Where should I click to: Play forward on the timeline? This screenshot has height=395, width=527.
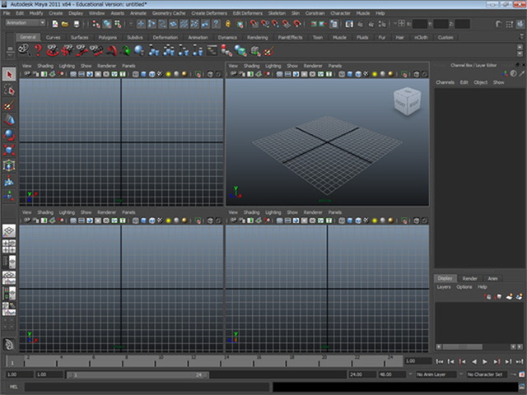point(485,361)
